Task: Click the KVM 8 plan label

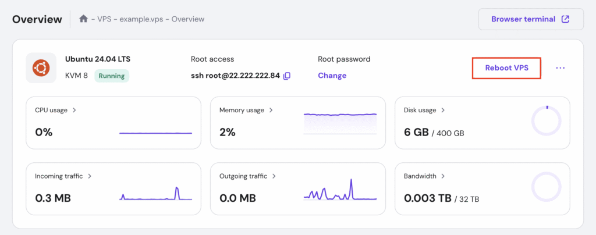Action: coord(76,76)
